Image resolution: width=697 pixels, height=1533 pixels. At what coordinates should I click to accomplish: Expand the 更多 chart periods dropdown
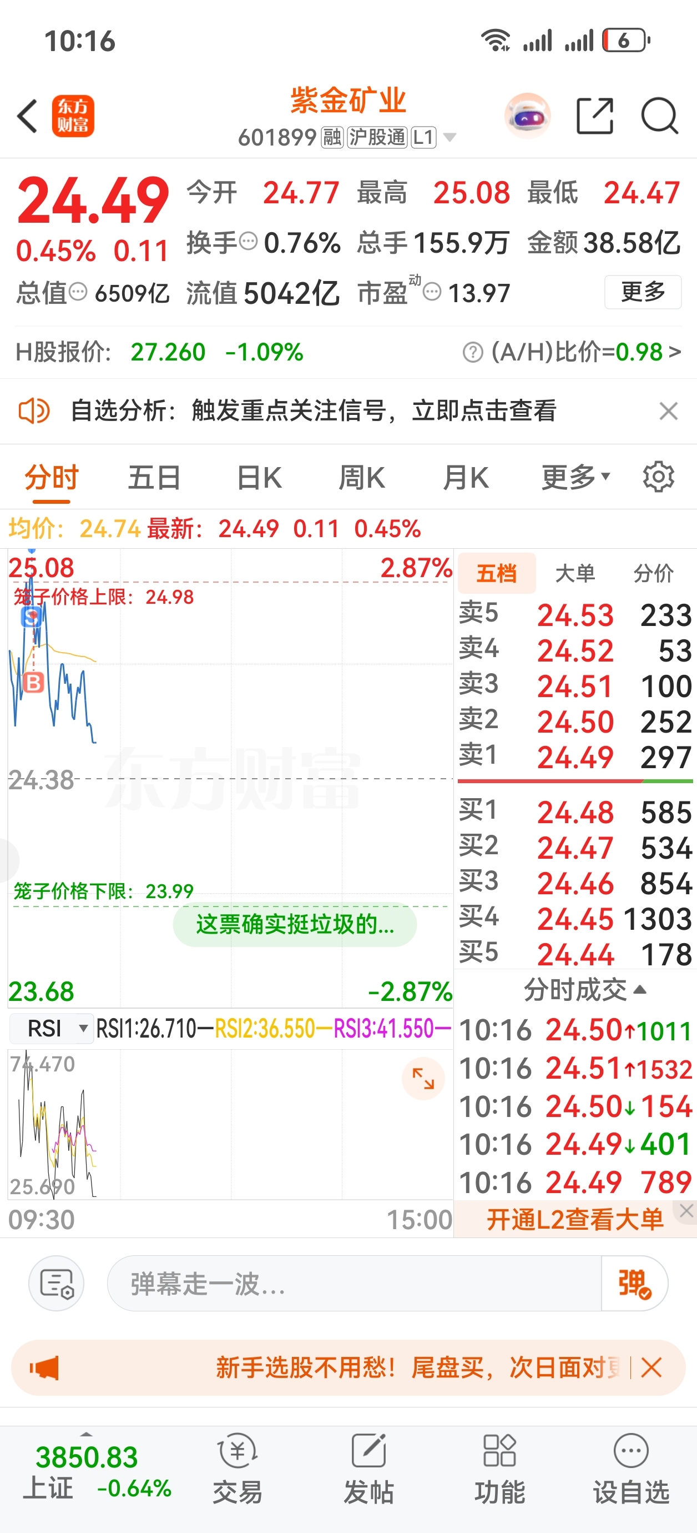point(575,478)
